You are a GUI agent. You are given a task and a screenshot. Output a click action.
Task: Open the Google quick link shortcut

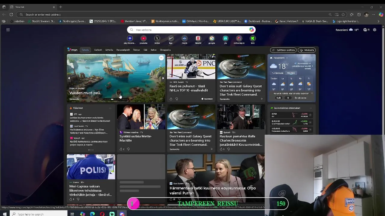pos(212,38)
